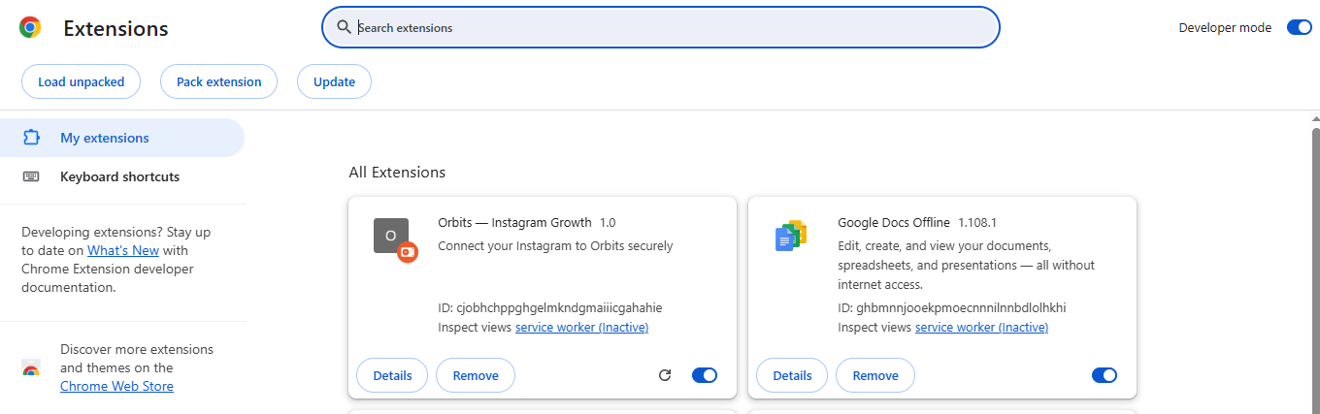Disable the Google Docs Offline extension
The width and height of the screenshot is (1320, 414).
pos(1105,375)
